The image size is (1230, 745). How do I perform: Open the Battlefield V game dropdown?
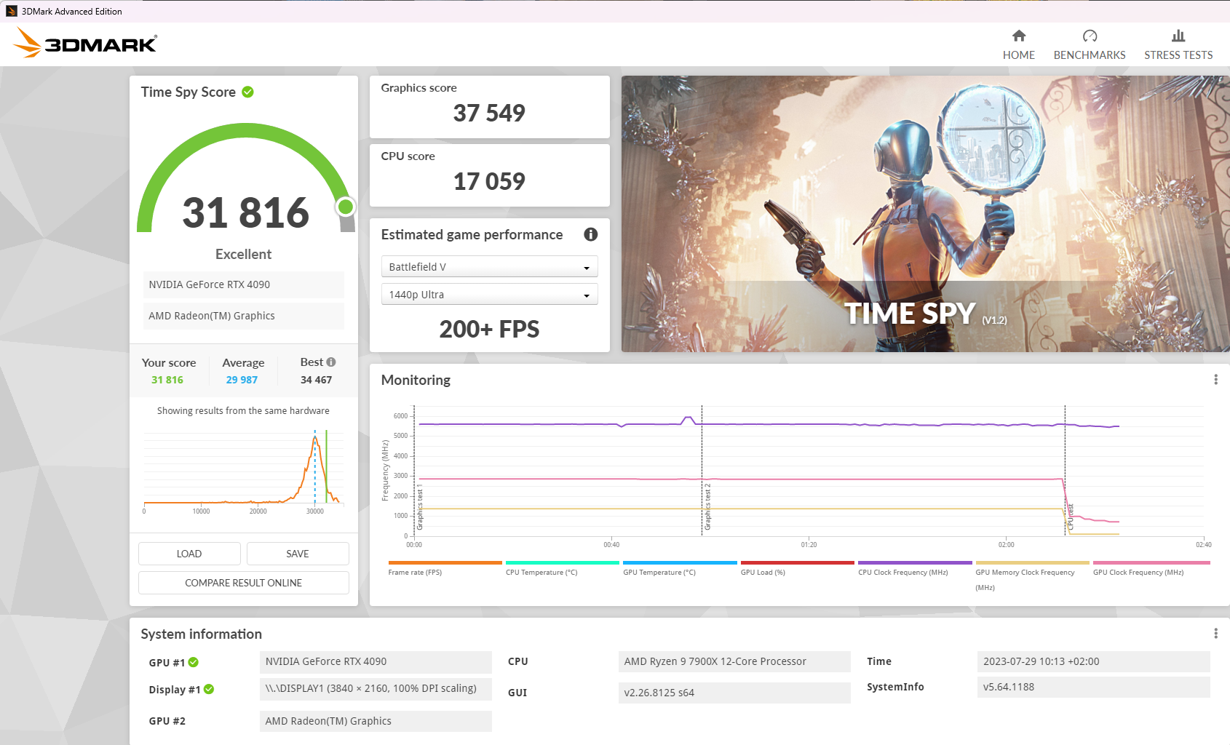click(489, 267)
